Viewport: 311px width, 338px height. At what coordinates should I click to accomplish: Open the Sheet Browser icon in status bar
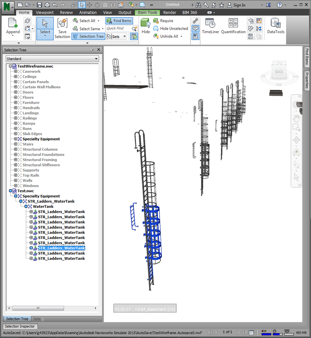[x=251, y=333]
